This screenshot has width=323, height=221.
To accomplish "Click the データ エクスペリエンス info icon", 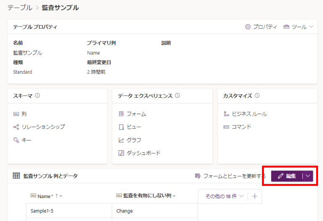I will tap(177, 96).
